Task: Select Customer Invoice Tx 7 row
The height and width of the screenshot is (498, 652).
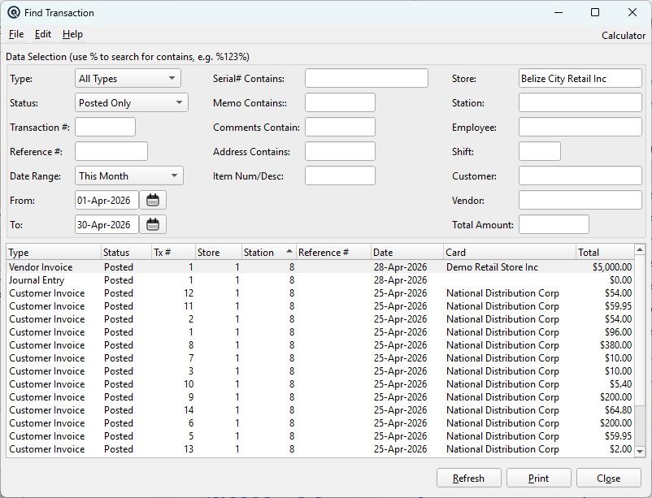Action: [x=320, y=358]
